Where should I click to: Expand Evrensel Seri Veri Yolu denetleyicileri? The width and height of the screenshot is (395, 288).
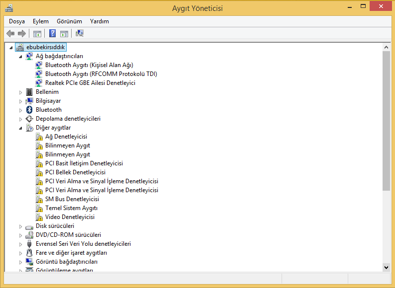click(x=21, y=244)
